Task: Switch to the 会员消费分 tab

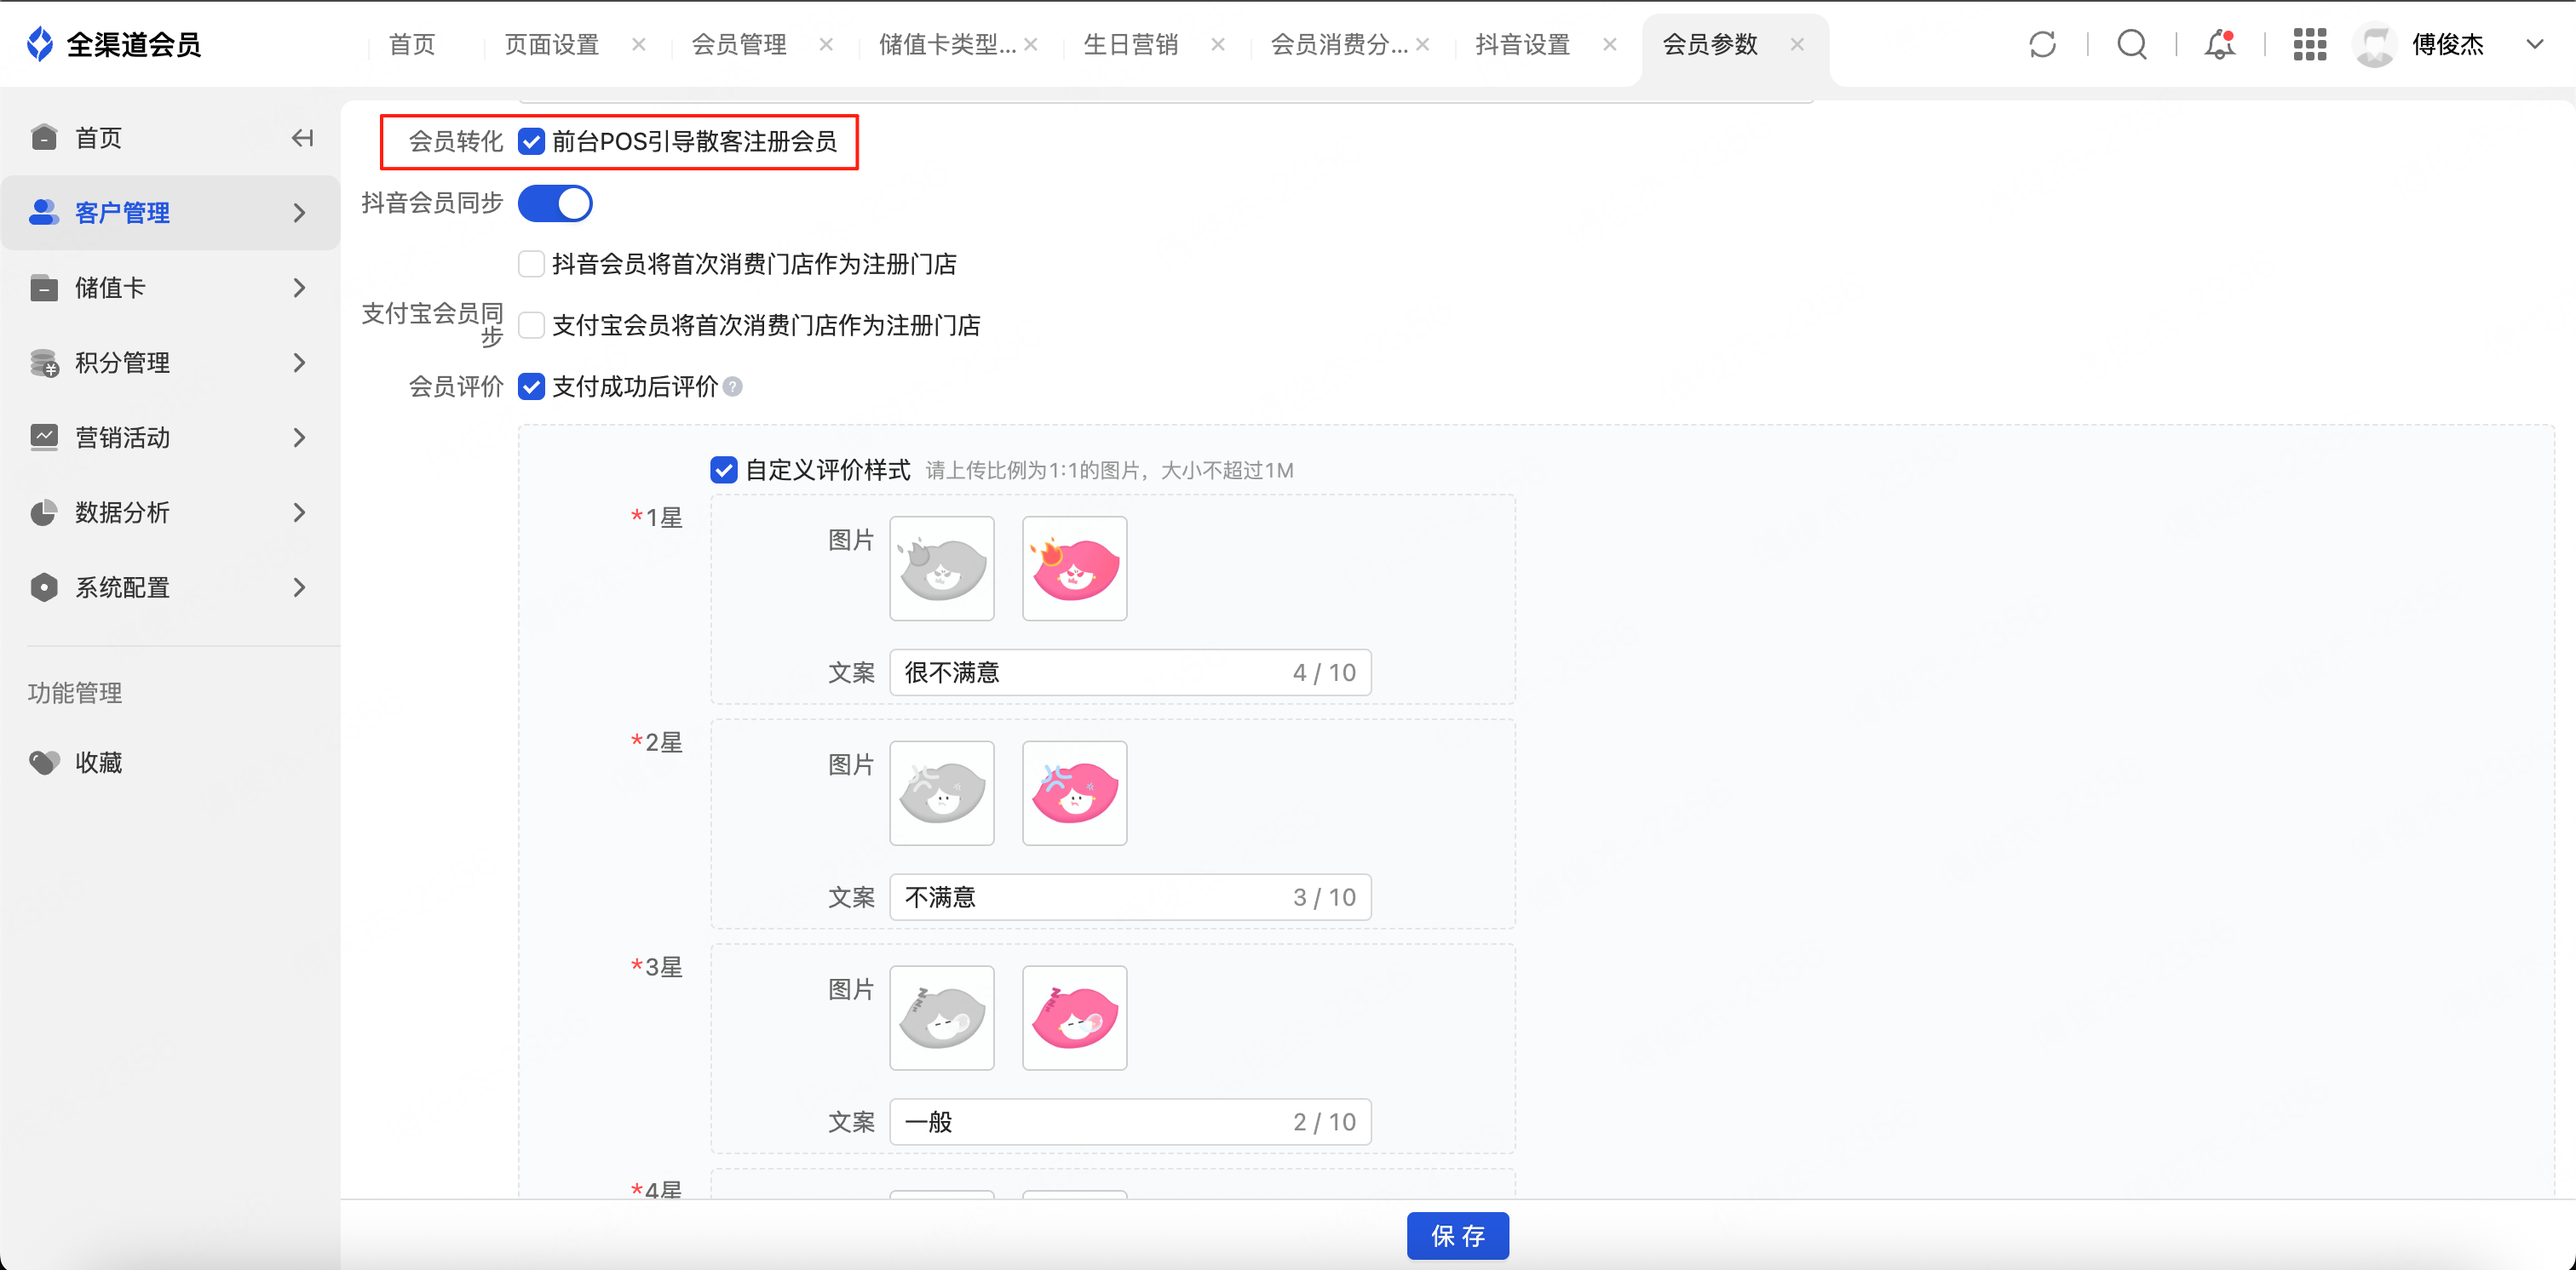Action: pyautogui.click(x=1339, y=44)
